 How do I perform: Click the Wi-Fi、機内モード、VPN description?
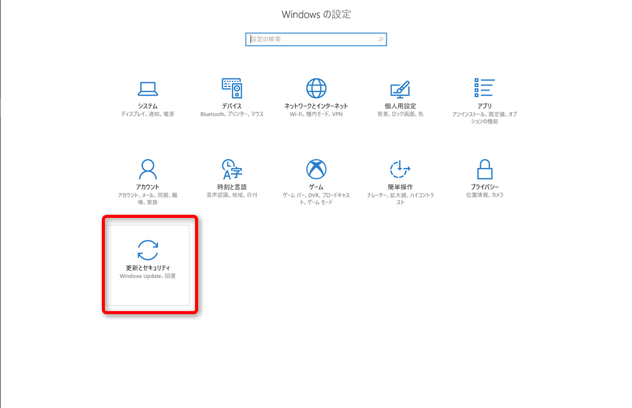[316, 114]
